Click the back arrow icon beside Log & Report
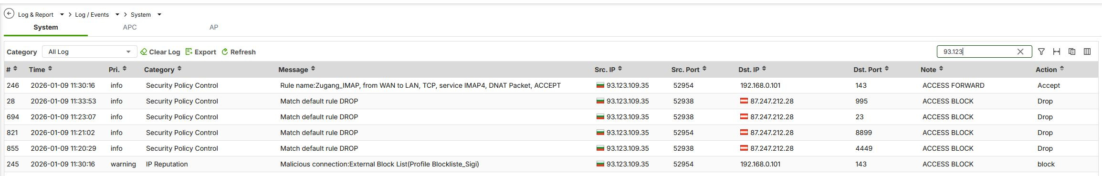 coord(9,14)
